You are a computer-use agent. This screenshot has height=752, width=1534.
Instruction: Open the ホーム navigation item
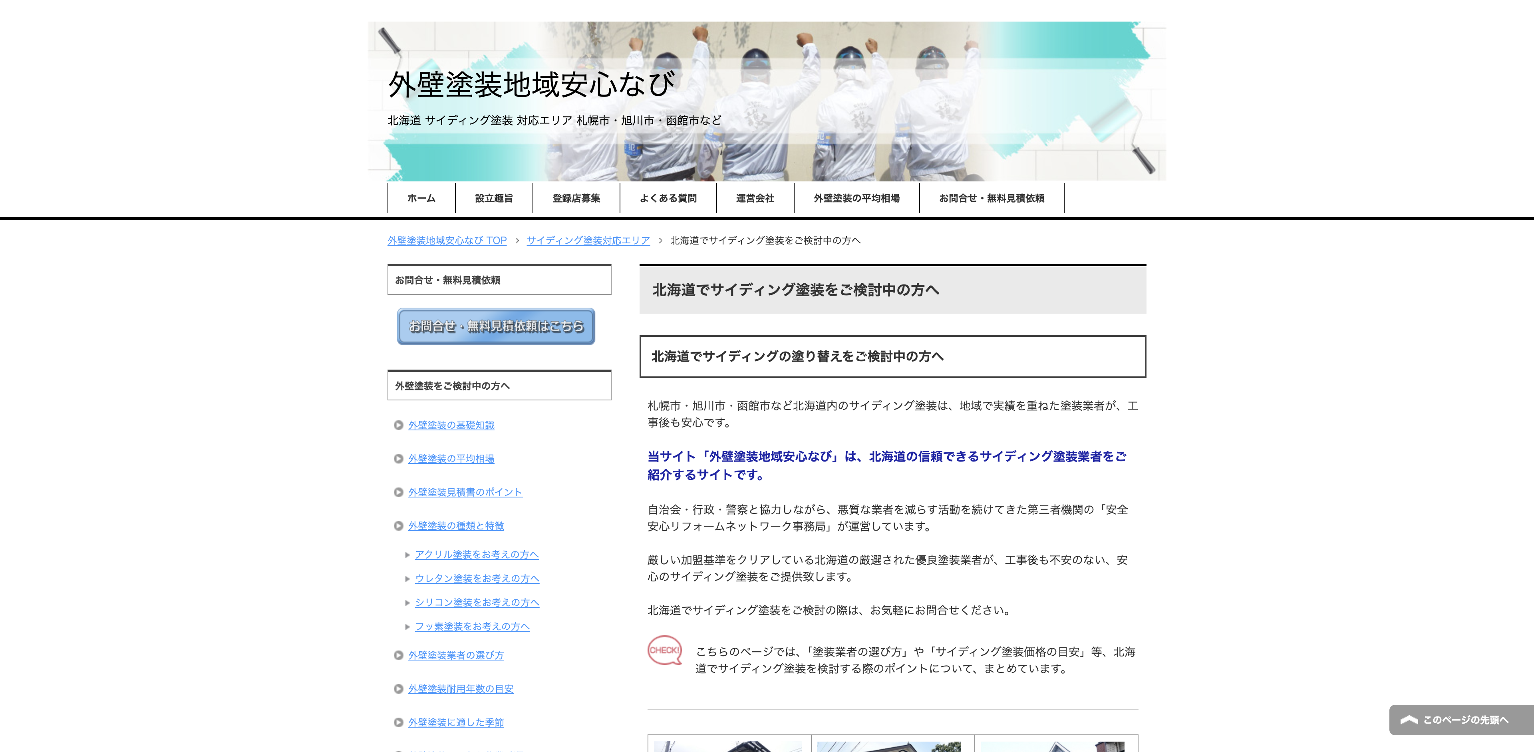coord(421,198)
